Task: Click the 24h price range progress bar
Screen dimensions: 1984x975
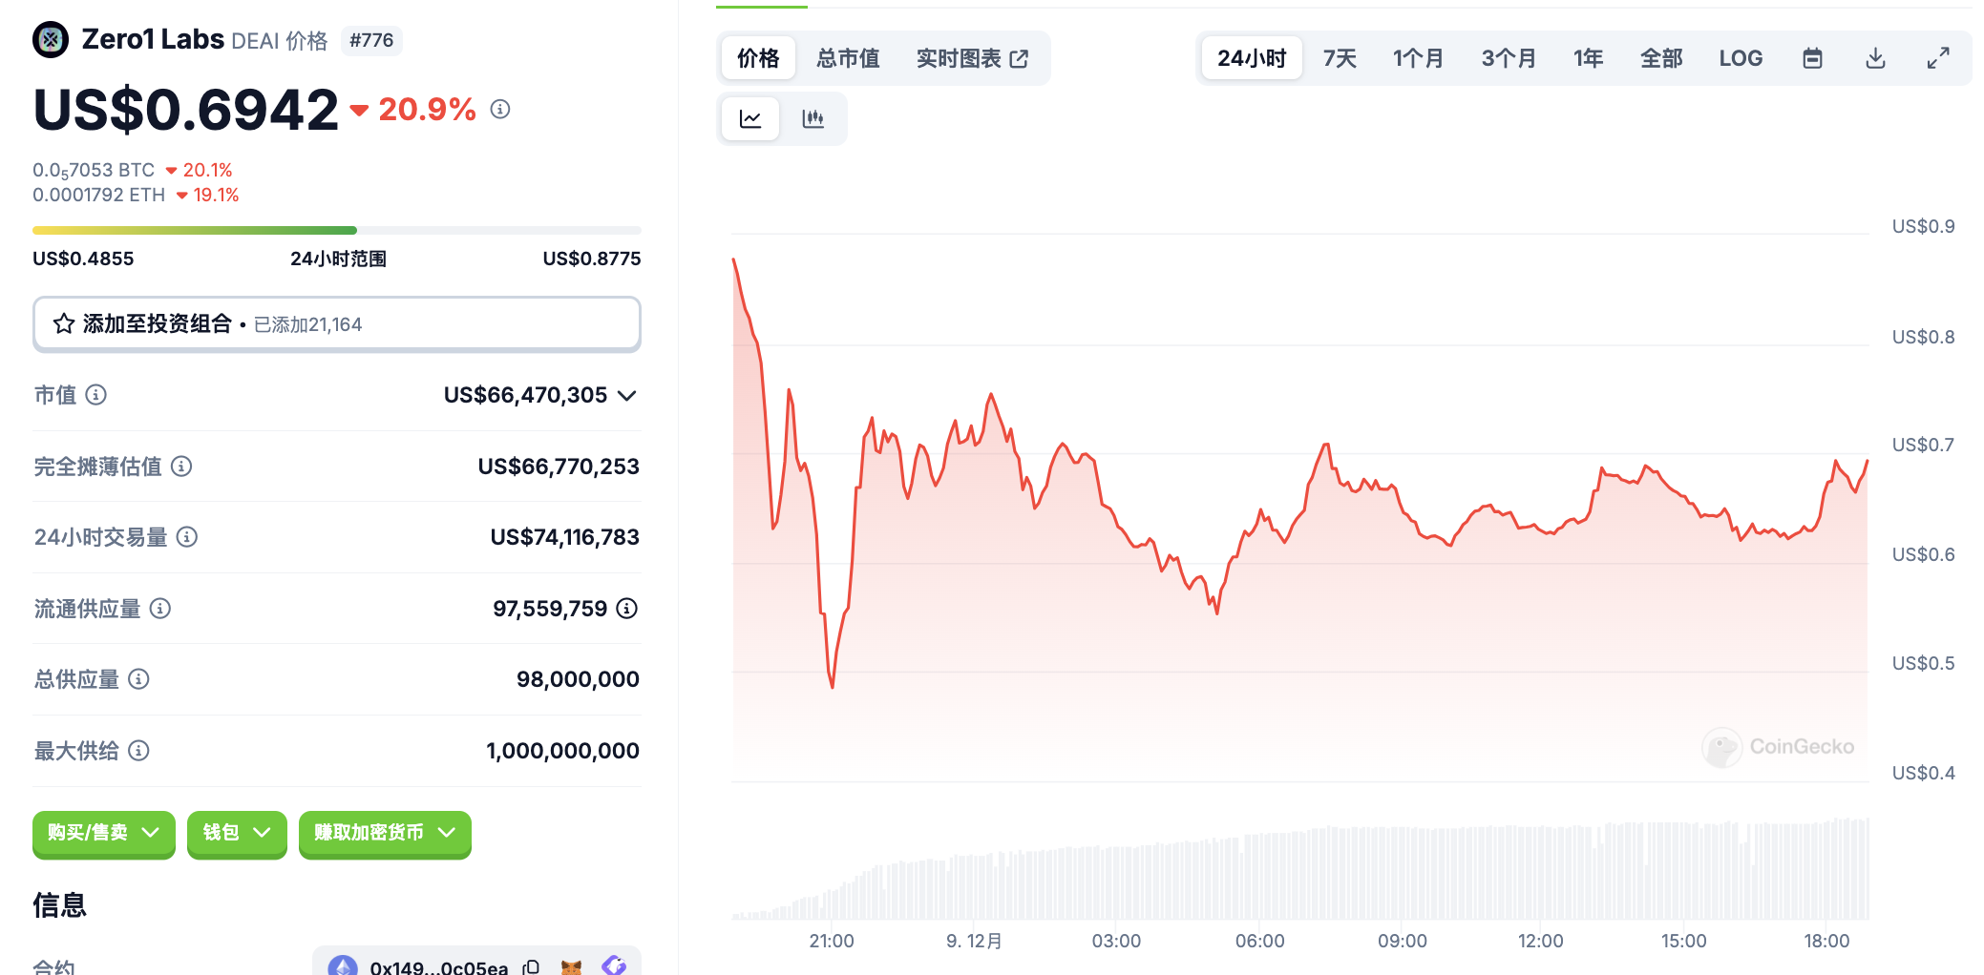Action: click(337, 230)
